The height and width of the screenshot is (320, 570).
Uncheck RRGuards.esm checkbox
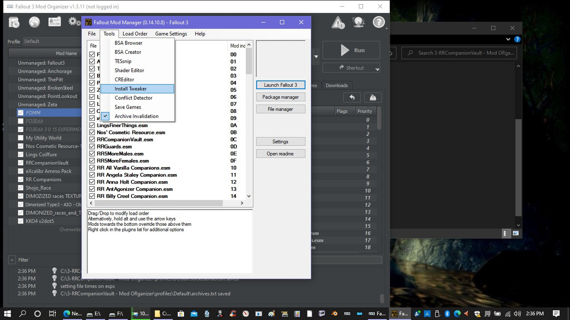tap(92, 147)
